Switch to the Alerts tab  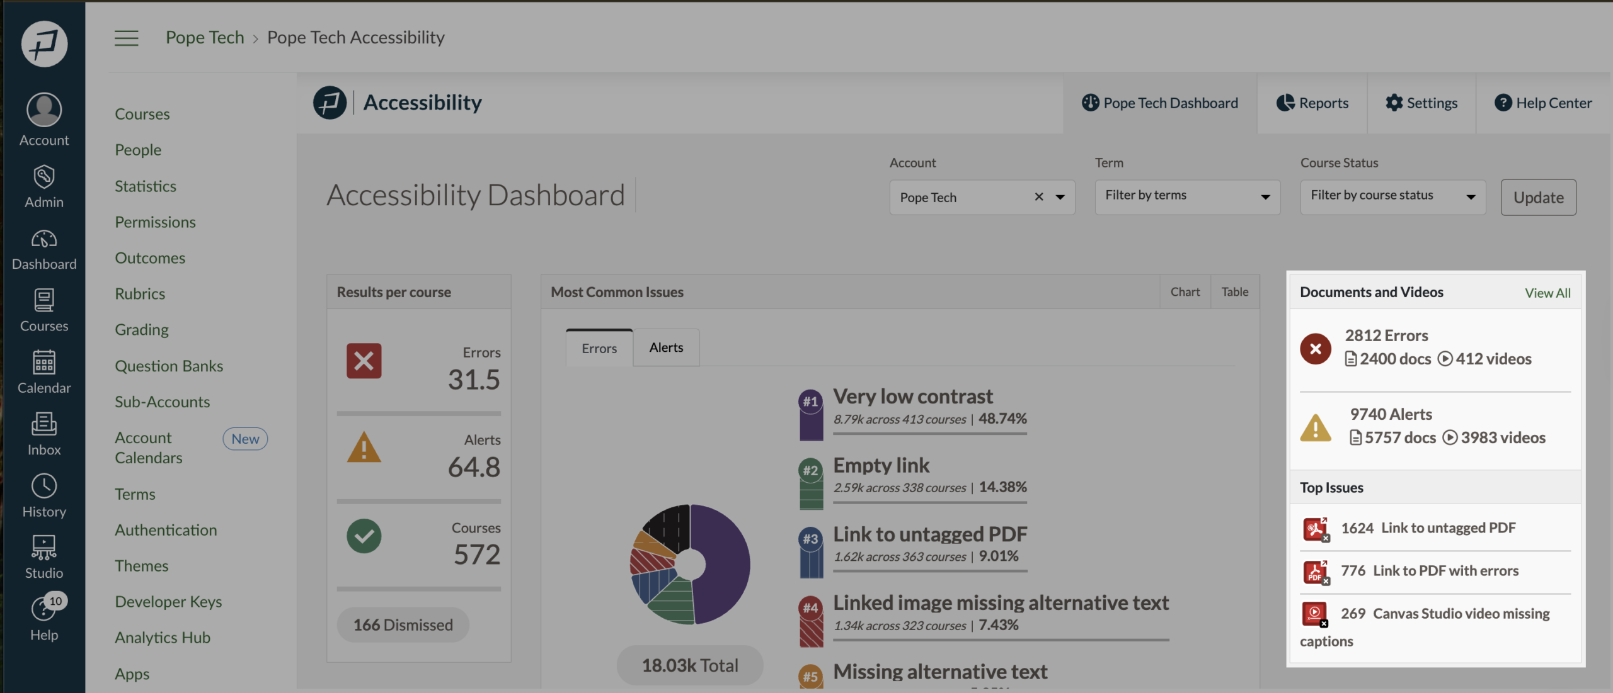pos(666,347)
